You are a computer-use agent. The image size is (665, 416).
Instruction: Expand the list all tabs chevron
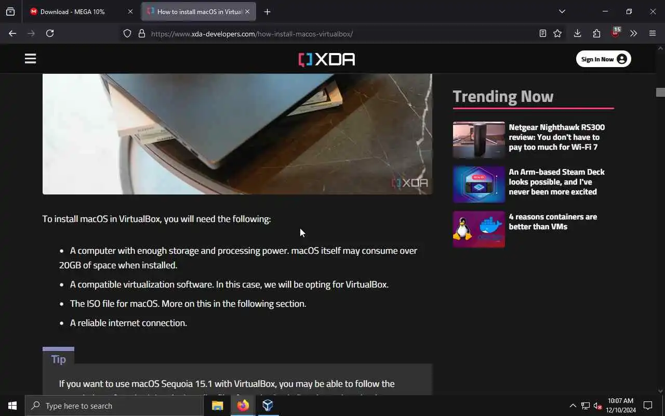(x=562, y=11)
